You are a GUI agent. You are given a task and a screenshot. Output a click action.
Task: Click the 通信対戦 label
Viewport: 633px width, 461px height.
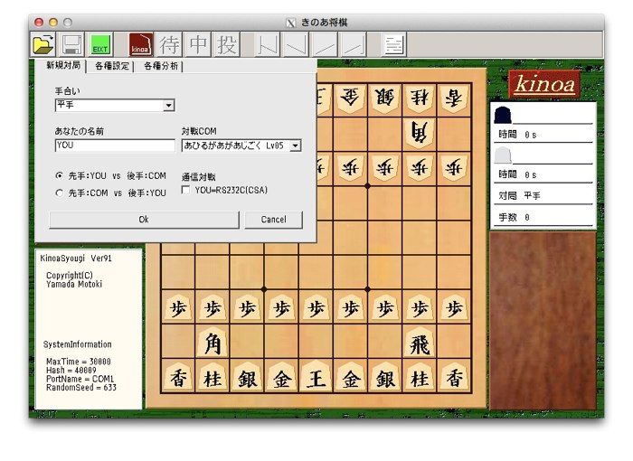(x=198, y=177)
